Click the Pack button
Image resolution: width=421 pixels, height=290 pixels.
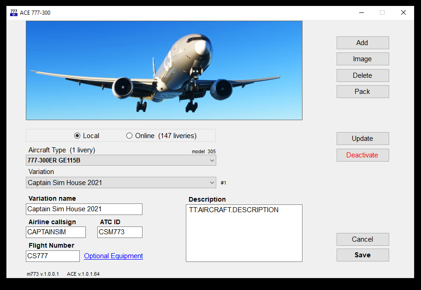pos(362,92)
